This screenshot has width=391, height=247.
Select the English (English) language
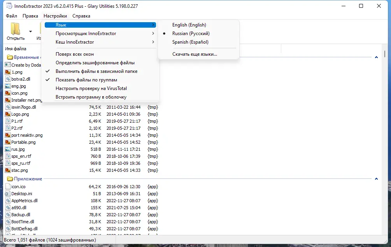coord(198,25)
